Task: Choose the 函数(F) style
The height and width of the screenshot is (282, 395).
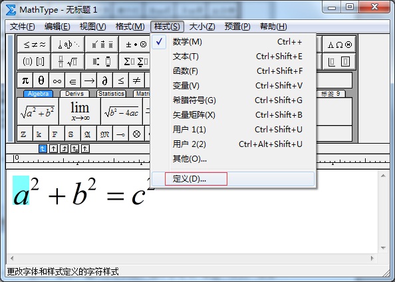Action: click(233, 71)
